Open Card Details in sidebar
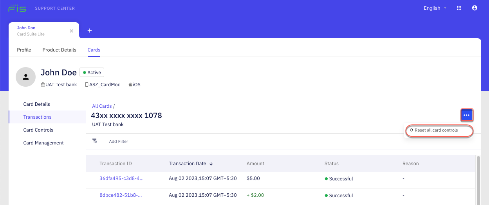 point(36,104)
